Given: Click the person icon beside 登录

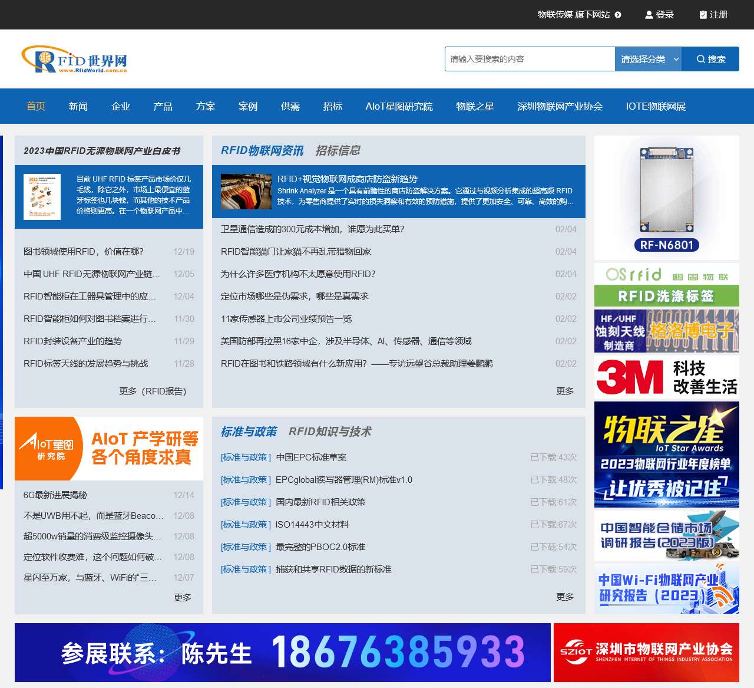Looking at the screenshot, I should (x=649, y=15).
